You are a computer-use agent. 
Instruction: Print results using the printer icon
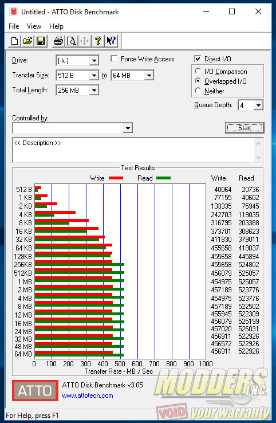point(58,41)
